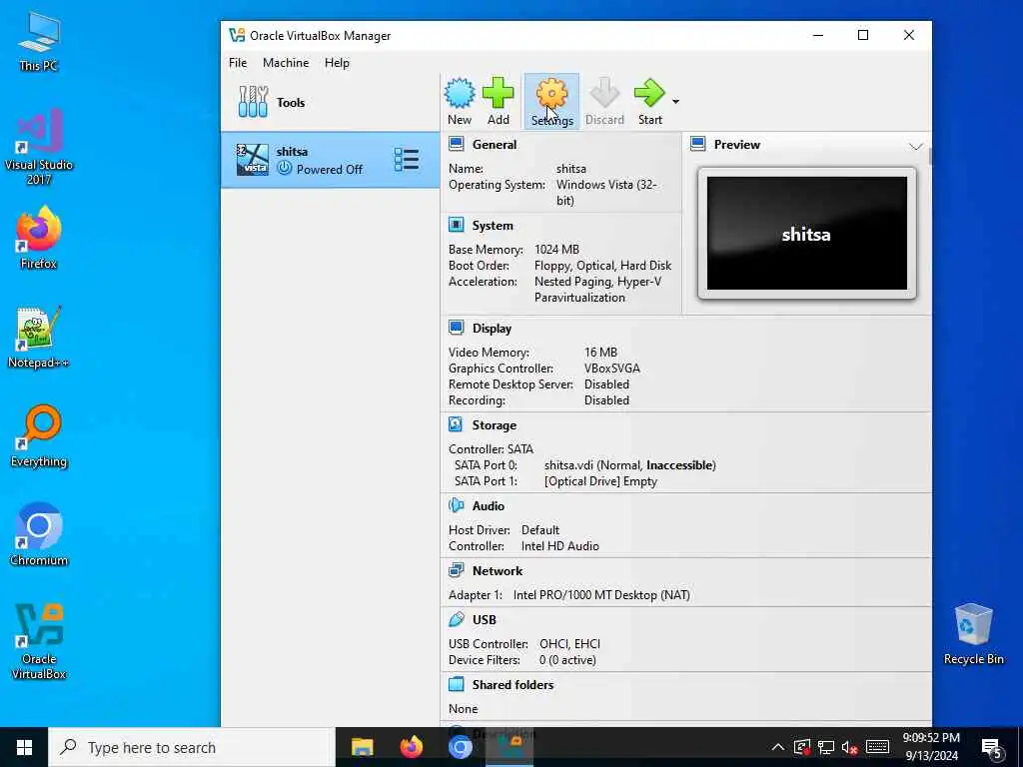Click the taskbar clock and date
Screen dimensions: 1023x767
[931, 747]
